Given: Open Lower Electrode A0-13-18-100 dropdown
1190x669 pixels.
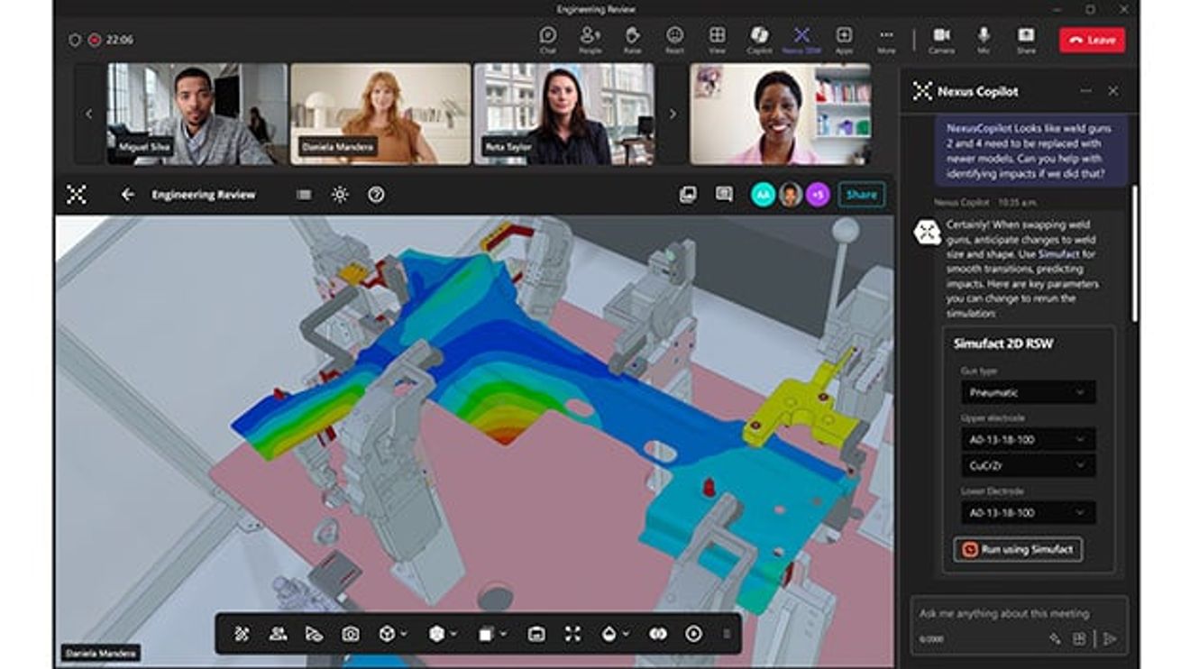Looking at the screenshot, I should [x=1028, y=513].
